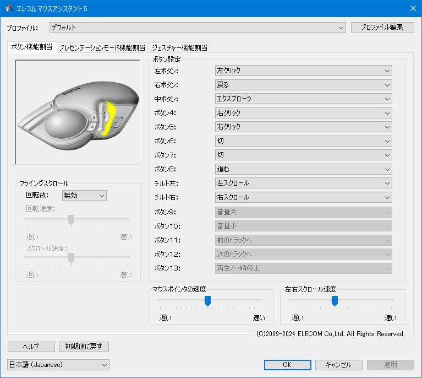Click the disabled ボタン12 dropdown 次のトラックへ
The image size is (422, 378).
pyautogui.click(x=303, y=254)
